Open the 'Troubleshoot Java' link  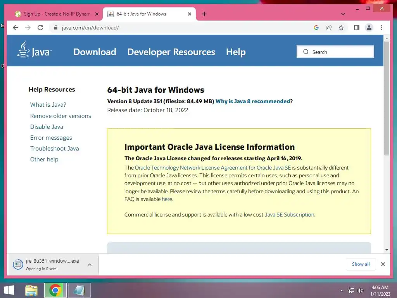54,149
